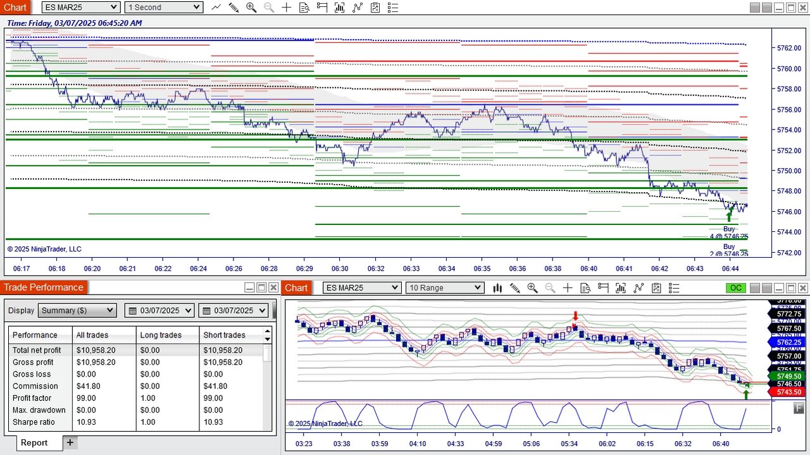This screenshot has width=810, height=455.
Task: Click the Performance column header
Action: pos(35,335)
